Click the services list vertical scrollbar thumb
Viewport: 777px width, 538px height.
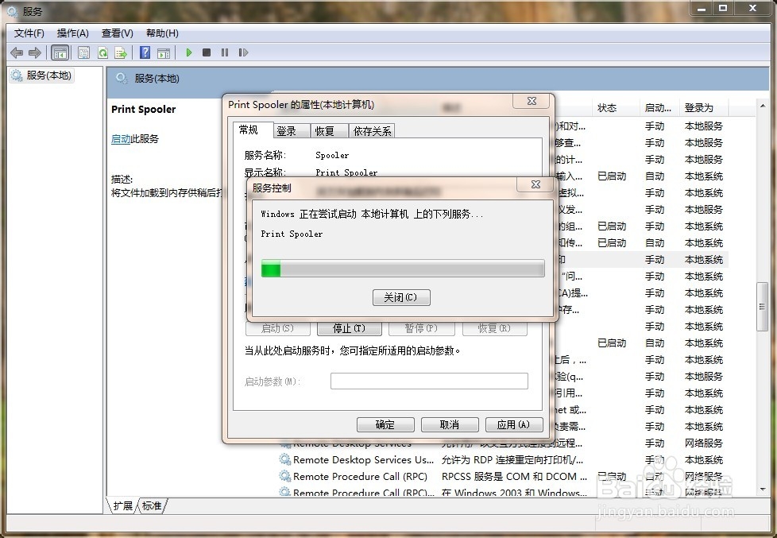coord(762,307)
